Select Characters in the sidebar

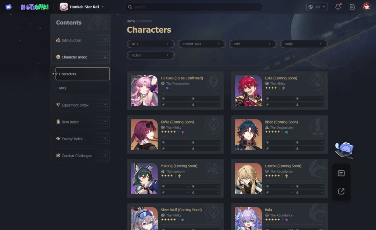click(83, 73)
